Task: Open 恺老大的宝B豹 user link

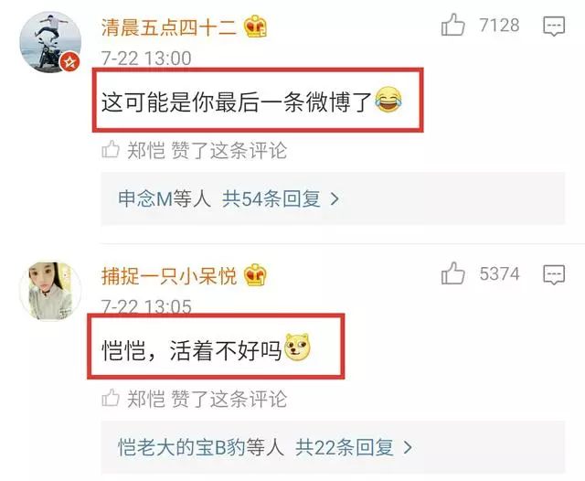Action: tap(182, 447)
